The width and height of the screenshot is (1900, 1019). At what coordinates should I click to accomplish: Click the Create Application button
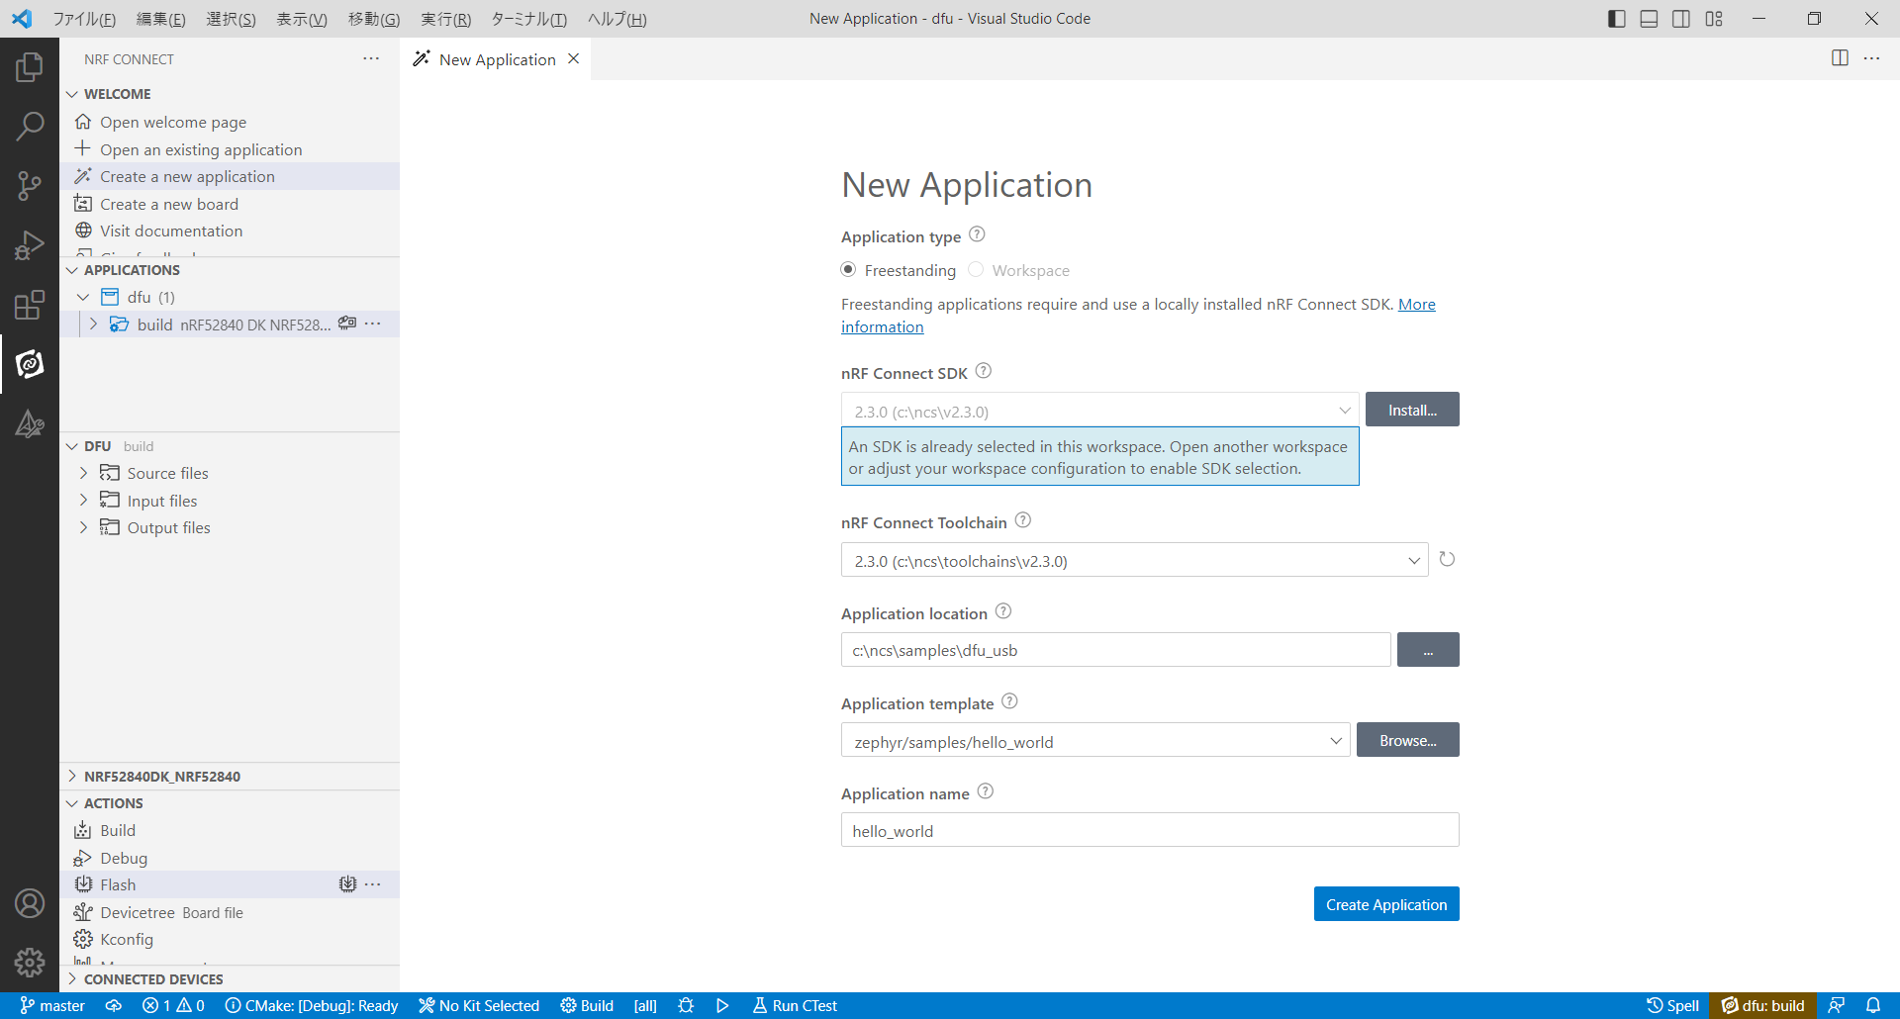pos(1386,904)
